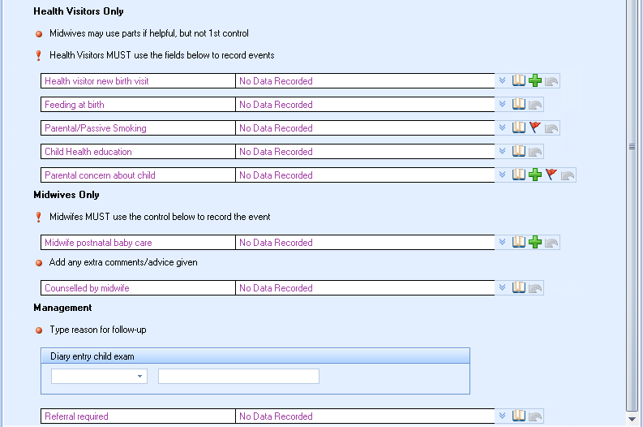Open book icon for Parental concern about child
The width and height of the screenshot is (643, 427).
519,175
